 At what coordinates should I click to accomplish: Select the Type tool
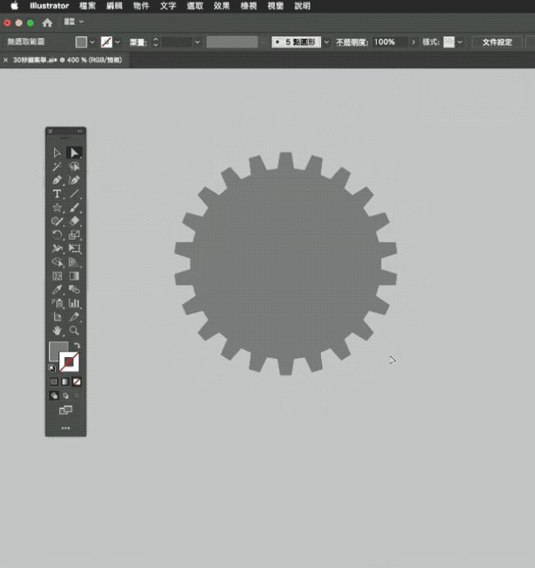tap(57, 194)
